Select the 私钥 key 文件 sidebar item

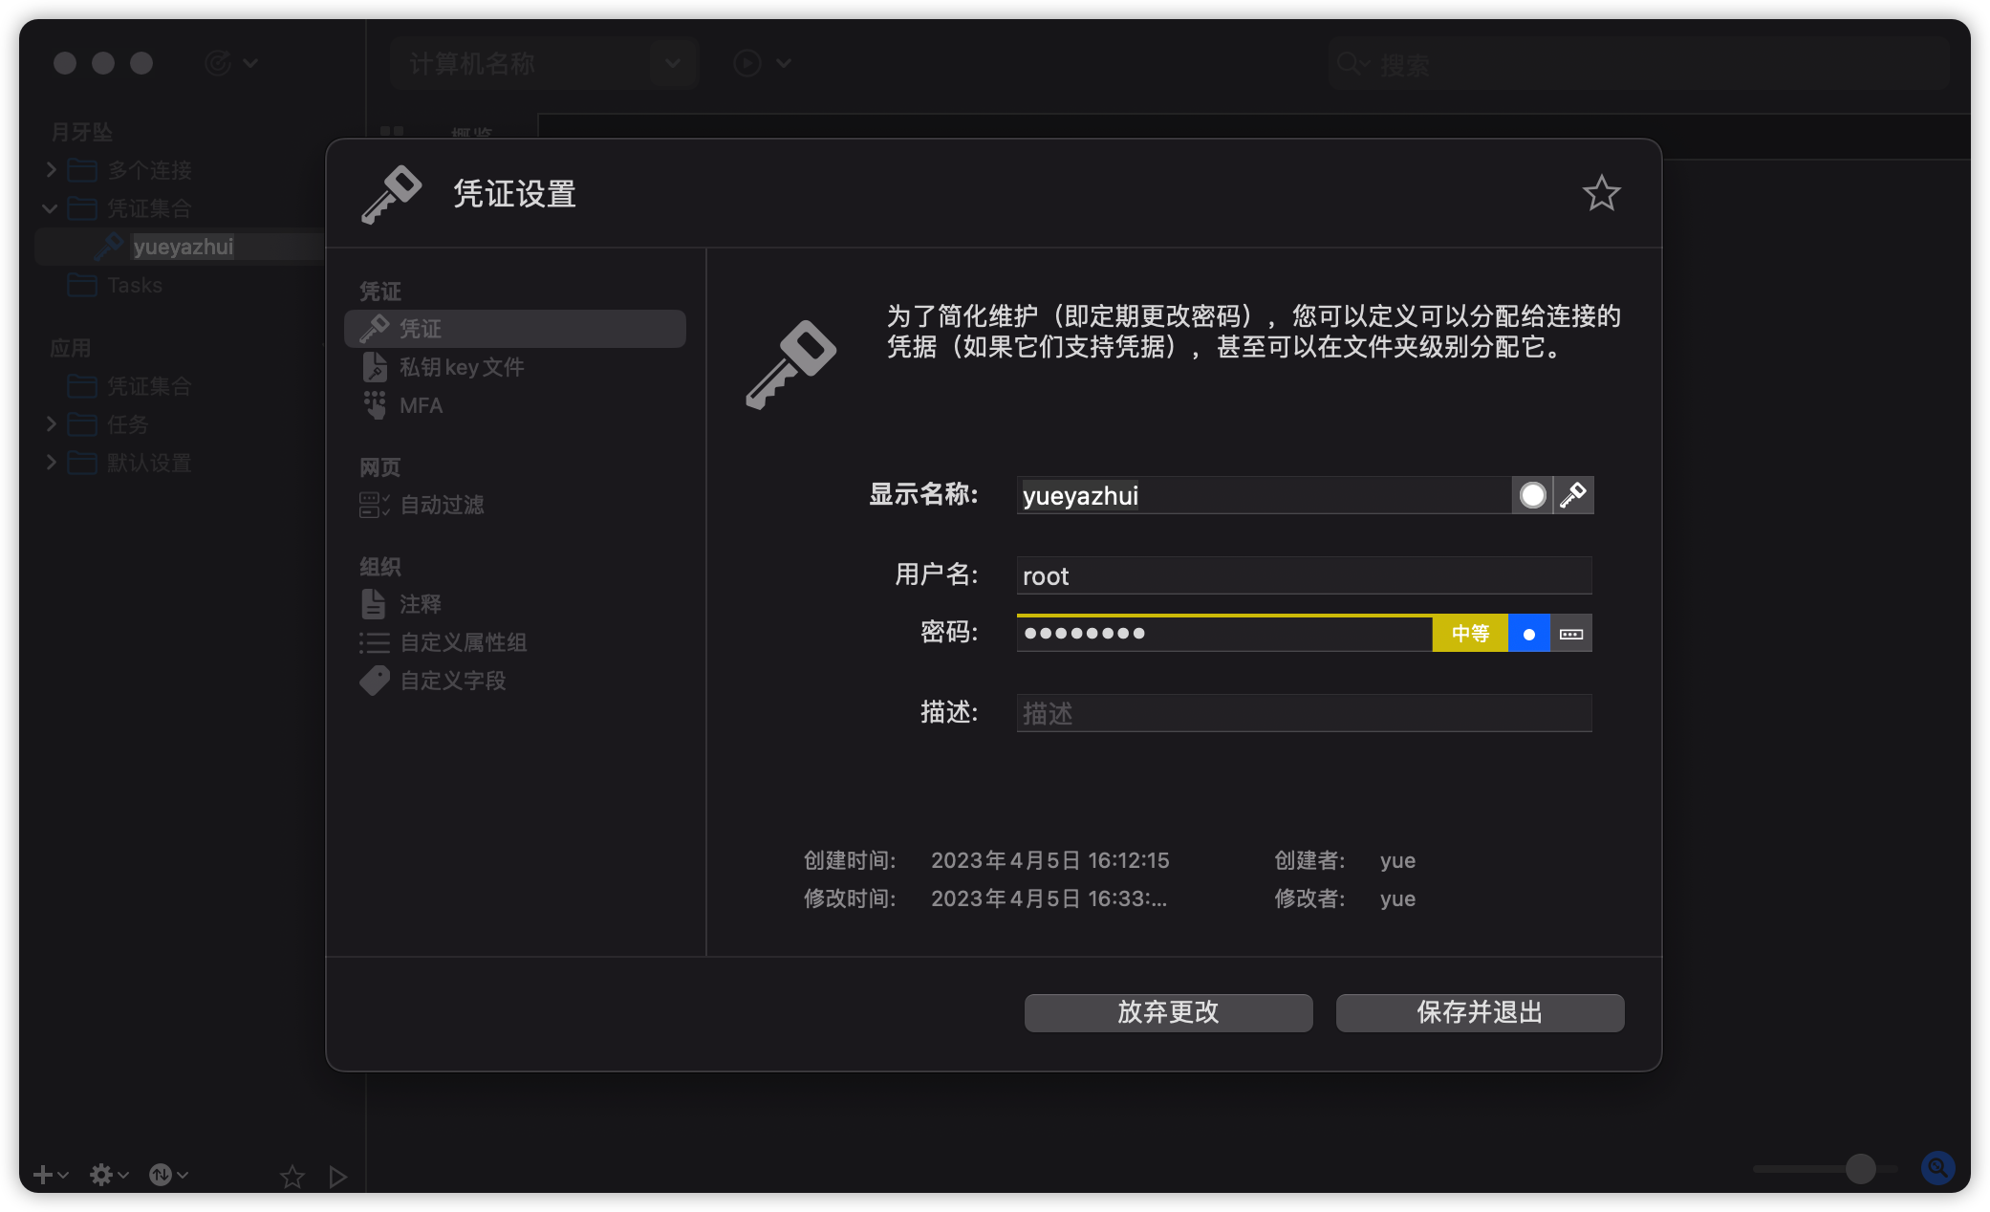tap(461, 367)
